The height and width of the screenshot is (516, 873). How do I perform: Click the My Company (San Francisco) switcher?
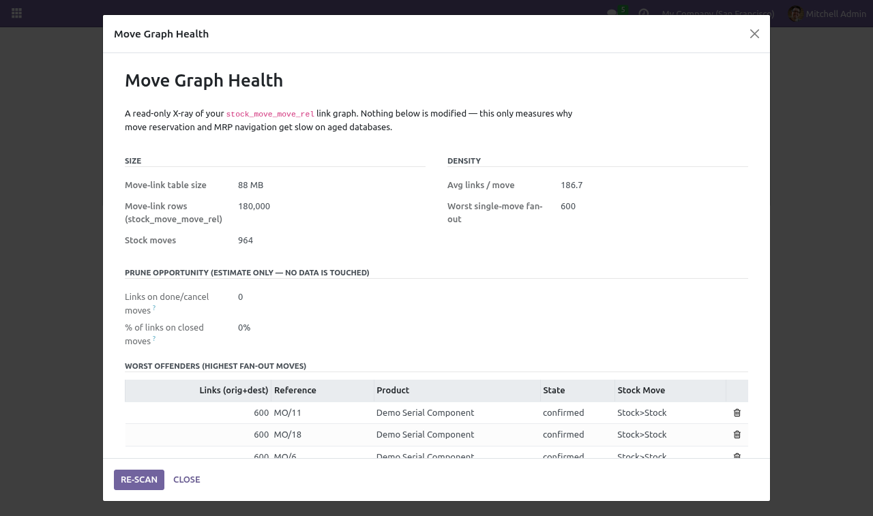[718, 14]
